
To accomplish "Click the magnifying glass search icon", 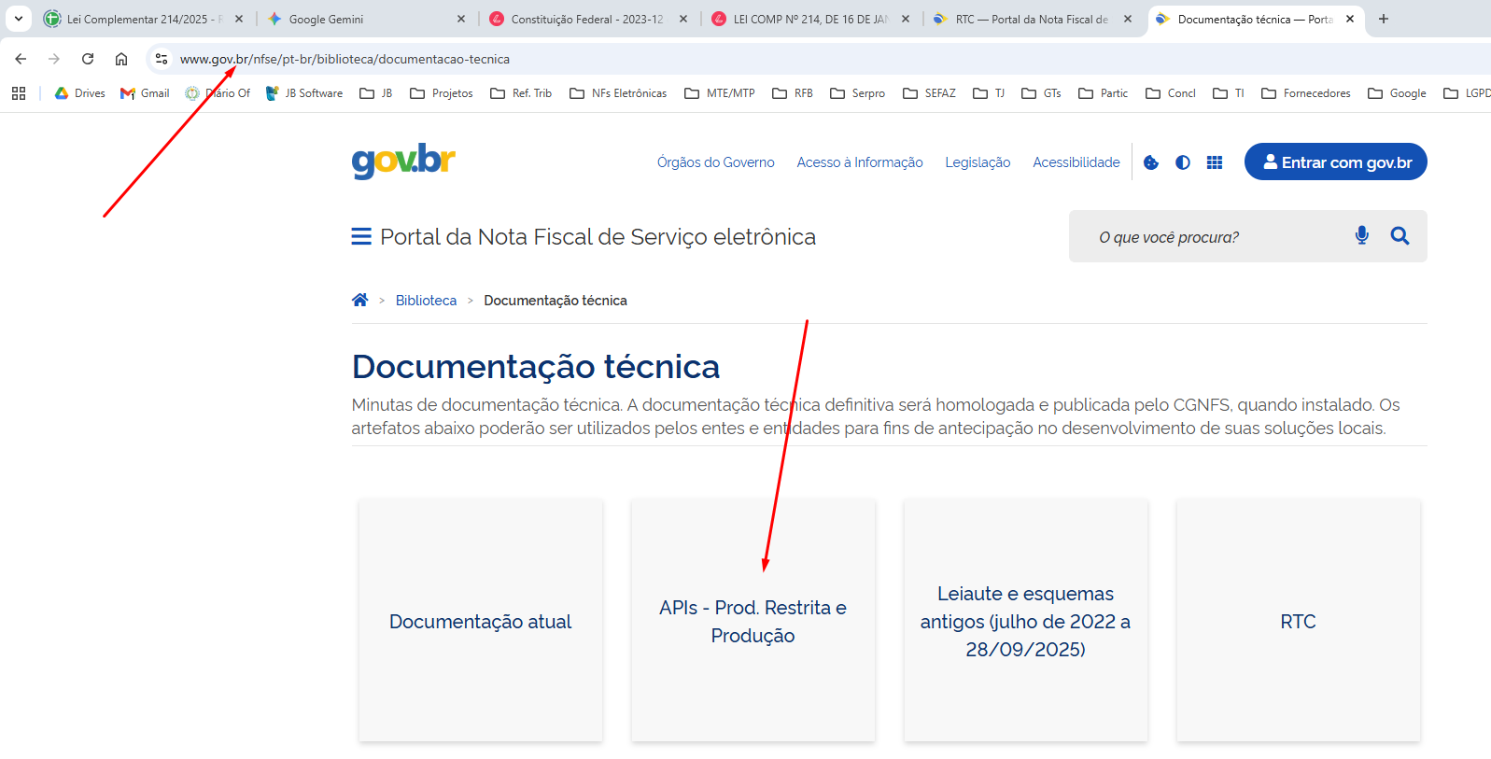I will [x=1399, y=235].
